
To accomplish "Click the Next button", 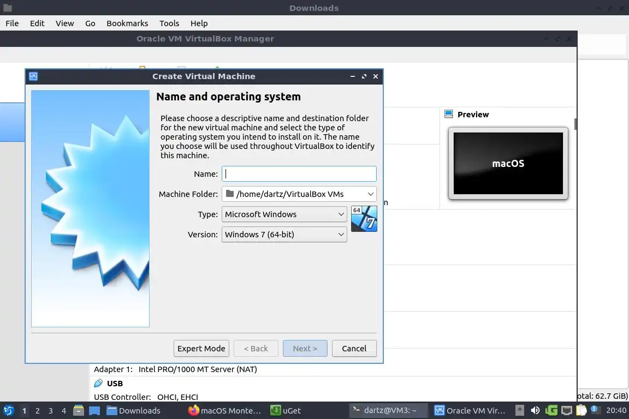I will 305,349.
